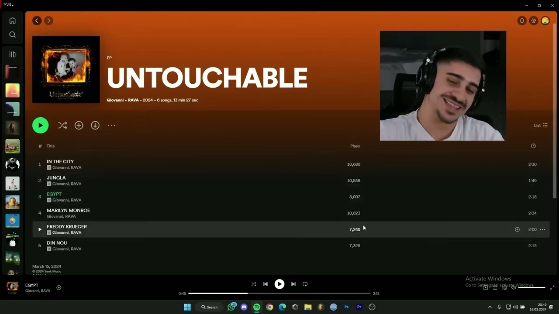The image size is (559, 314).
Task: Play the Untouchable EP with green button
Action: click(x=40, y=125)
